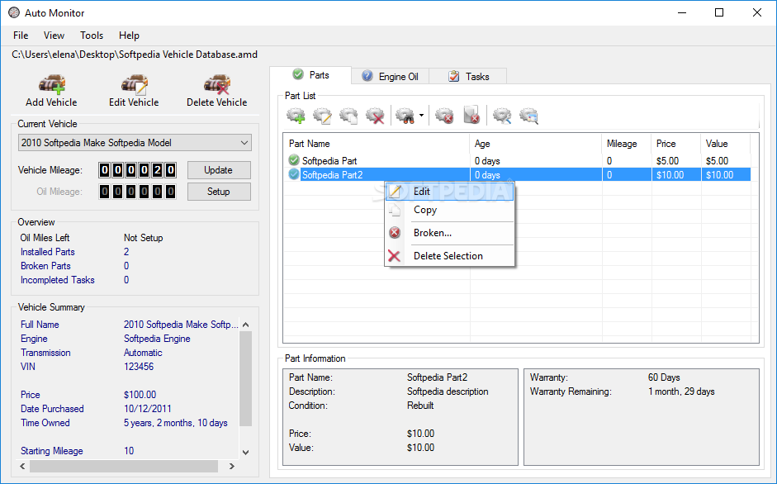The image size is (777, 484).
Task: Click the mark part broken gear icon
Action: (444, 116)
